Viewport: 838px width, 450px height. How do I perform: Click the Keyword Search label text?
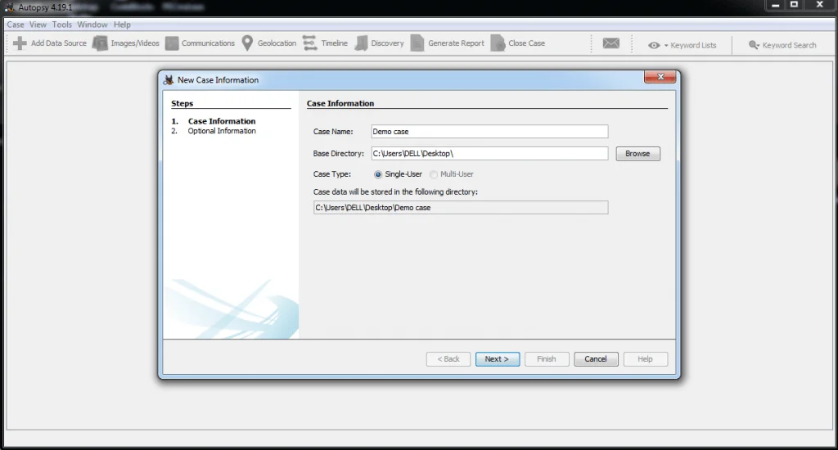click(x=789, y=46)
